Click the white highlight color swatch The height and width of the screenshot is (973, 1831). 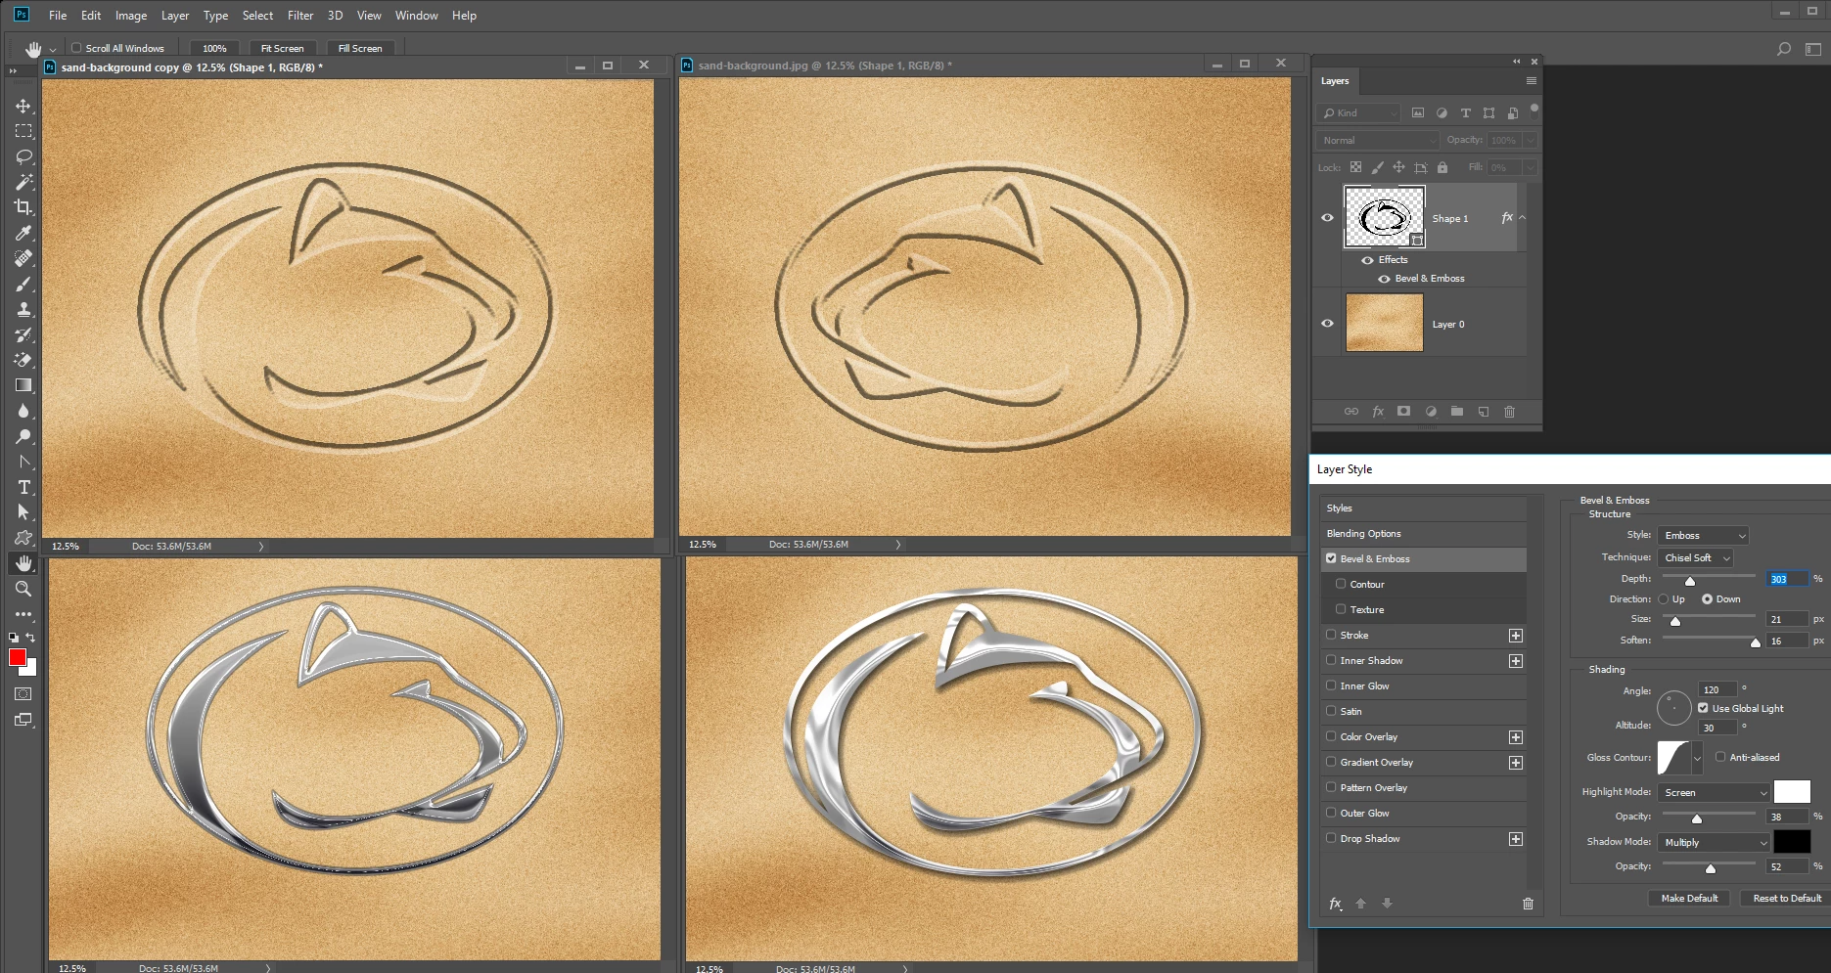click(1792, 792)
